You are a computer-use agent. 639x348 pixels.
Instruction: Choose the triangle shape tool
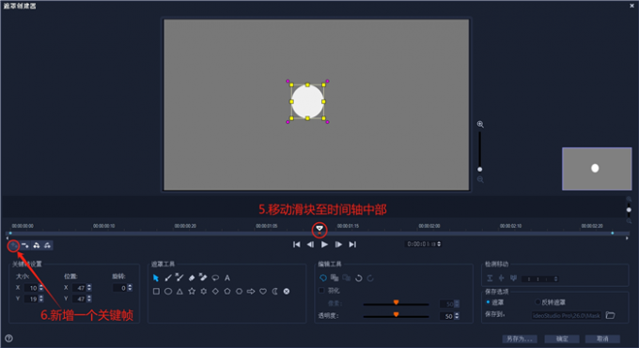(x=179, y=292)
